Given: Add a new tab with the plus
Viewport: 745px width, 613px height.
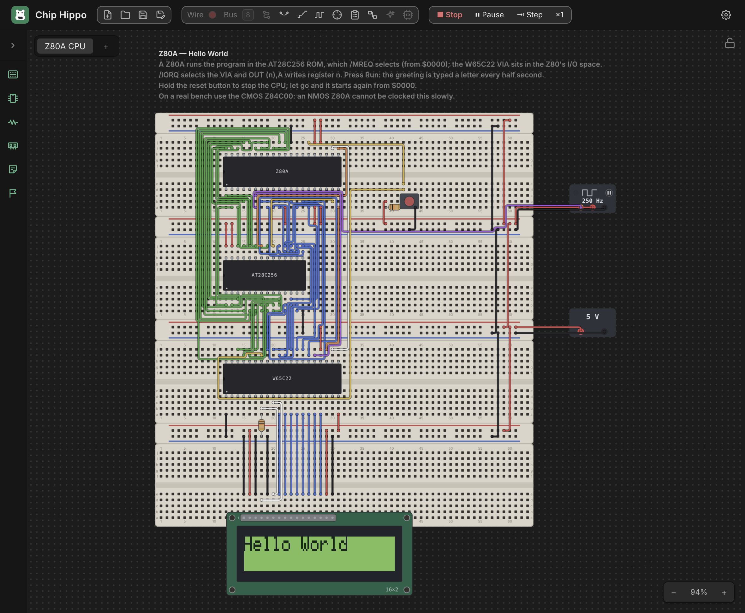Looking at the screenshot, I should pos(106,47).
